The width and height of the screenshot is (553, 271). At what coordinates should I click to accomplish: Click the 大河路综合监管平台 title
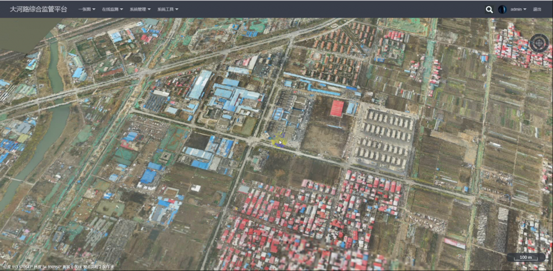pos(39,9)
